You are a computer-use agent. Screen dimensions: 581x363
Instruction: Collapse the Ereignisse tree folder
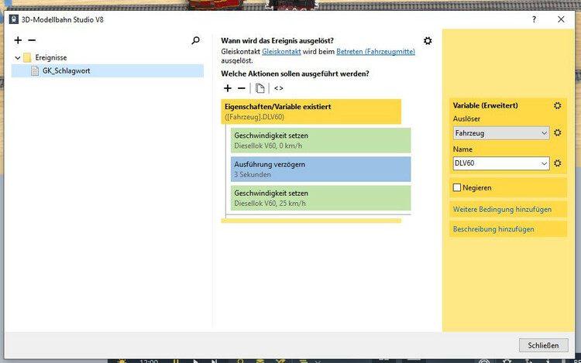[x=17, y=58]
